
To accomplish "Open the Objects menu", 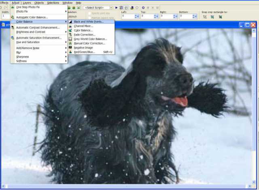I will coord(39,3).
